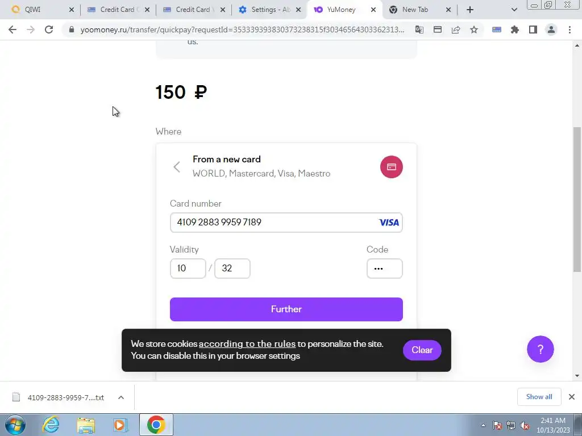Click the Google Translate icon in address bar
582x436 pixels.
pos(419,30)
